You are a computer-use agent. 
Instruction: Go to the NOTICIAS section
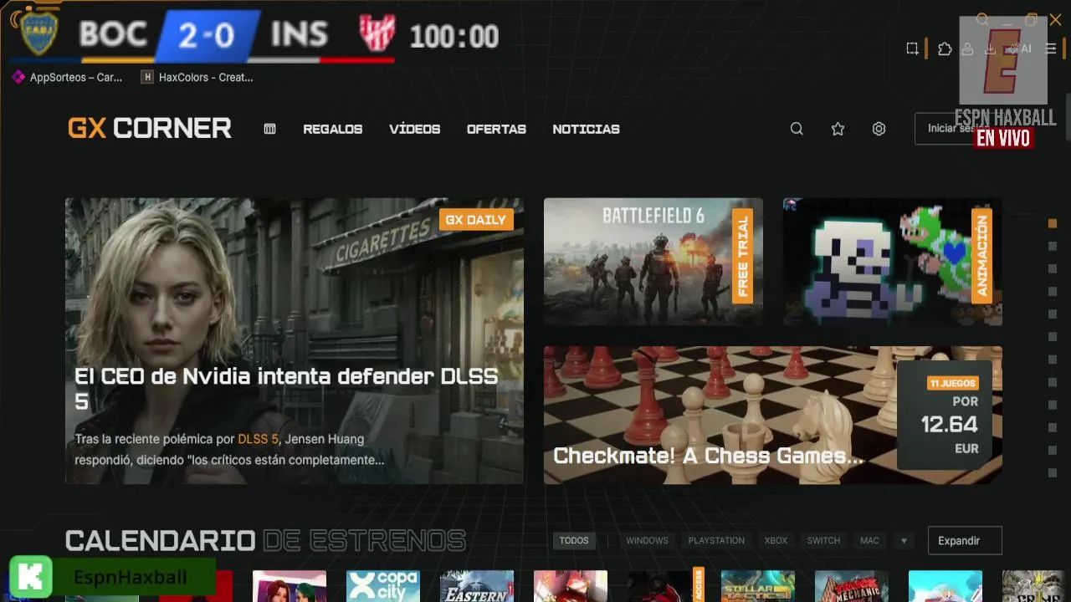tap(586, 129)
